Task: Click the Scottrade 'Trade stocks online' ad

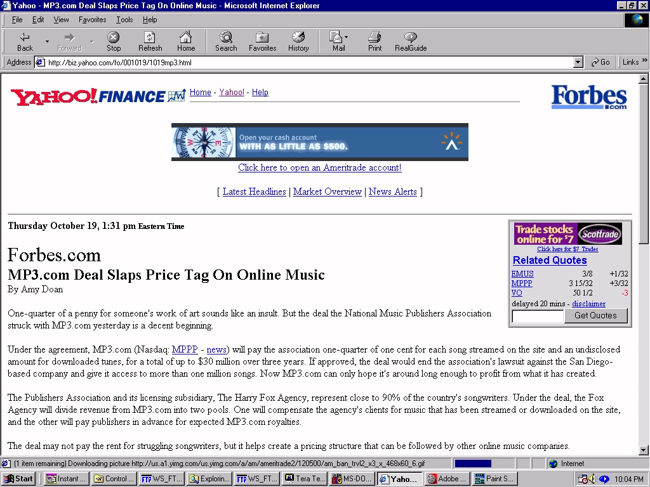Action: click(x=568, y=234)
